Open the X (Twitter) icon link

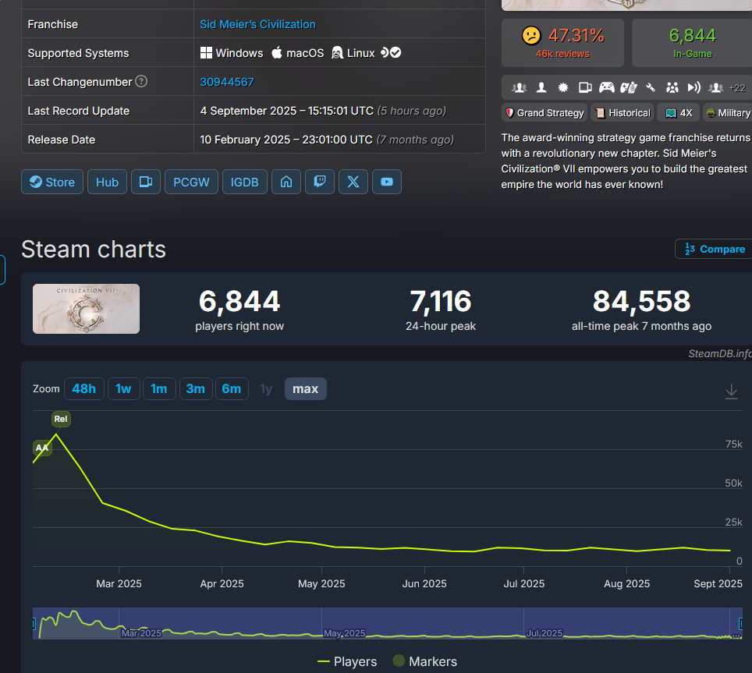(353, 182)
